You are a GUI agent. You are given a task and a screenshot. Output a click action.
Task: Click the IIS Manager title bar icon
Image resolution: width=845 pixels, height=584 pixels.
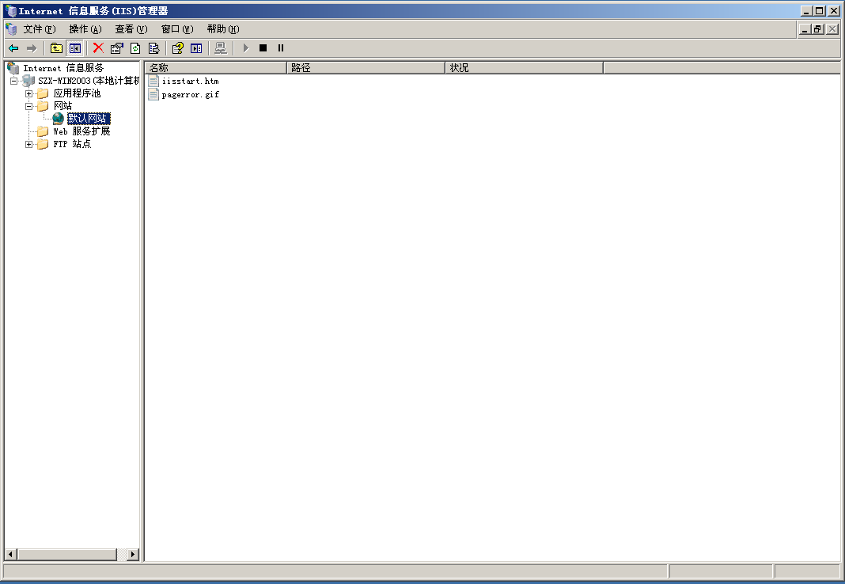coord(11,11)
